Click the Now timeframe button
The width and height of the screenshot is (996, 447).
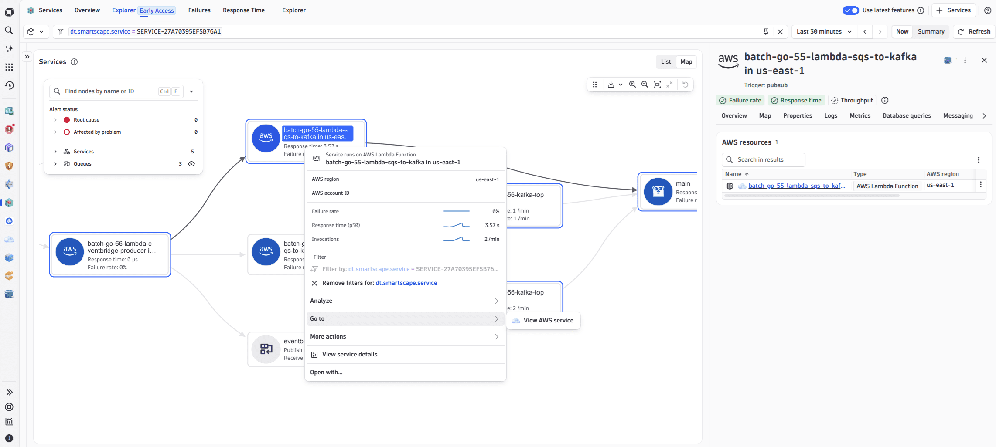(902, 31)
